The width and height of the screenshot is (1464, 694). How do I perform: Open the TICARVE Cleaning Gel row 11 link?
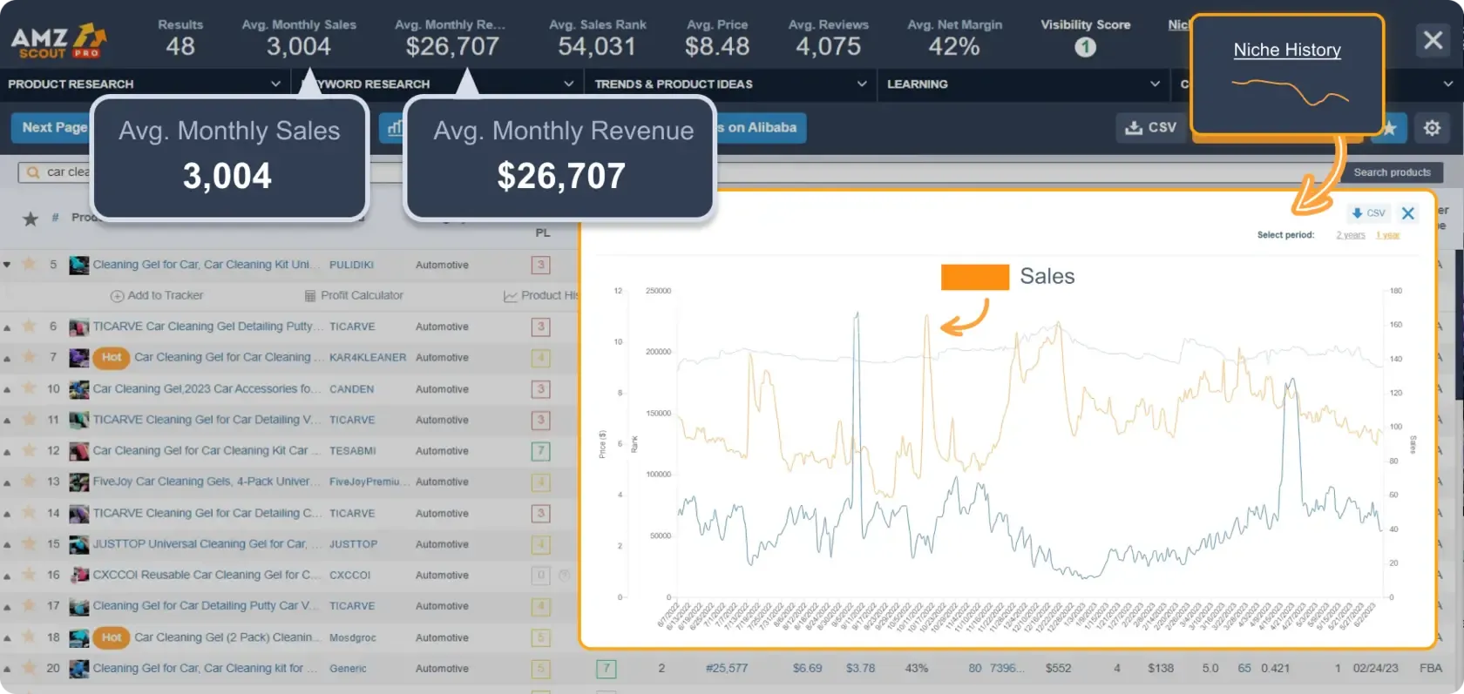[x=207, y=420]
